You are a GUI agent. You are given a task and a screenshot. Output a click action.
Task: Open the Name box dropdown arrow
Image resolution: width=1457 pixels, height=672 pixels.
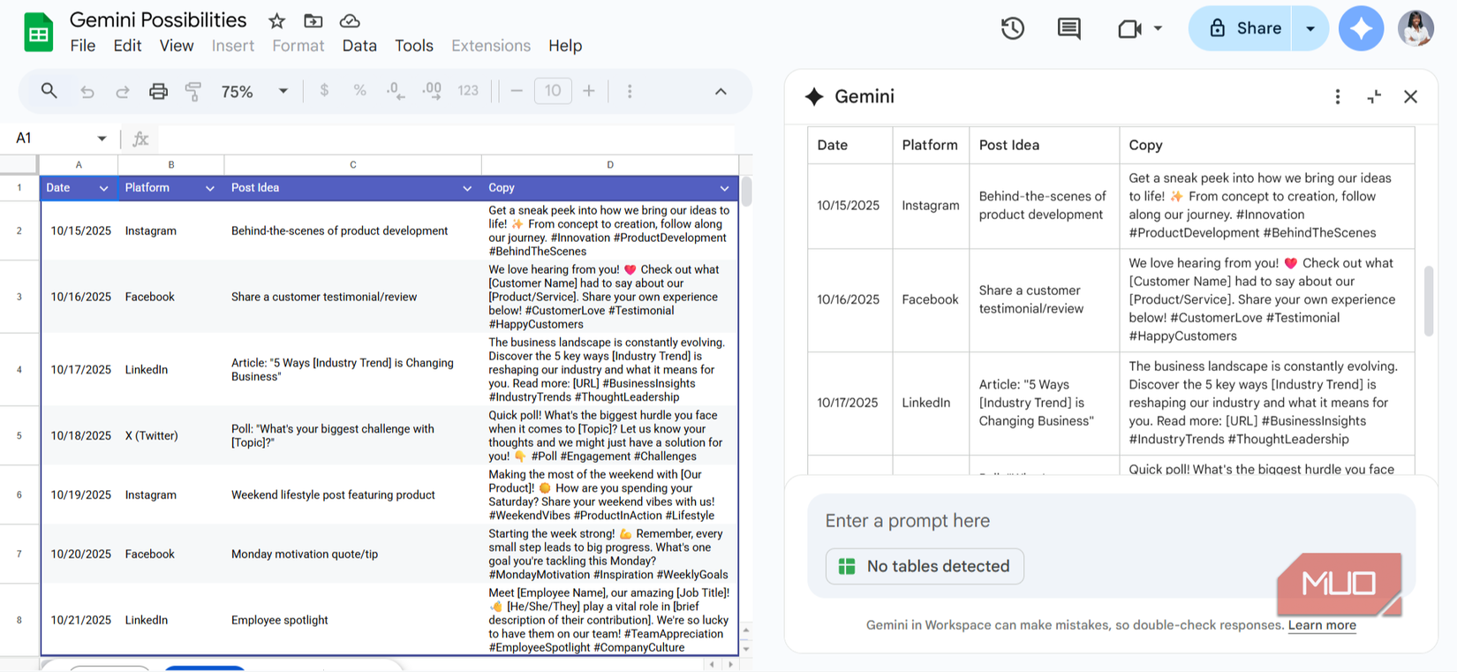(102, 139)
